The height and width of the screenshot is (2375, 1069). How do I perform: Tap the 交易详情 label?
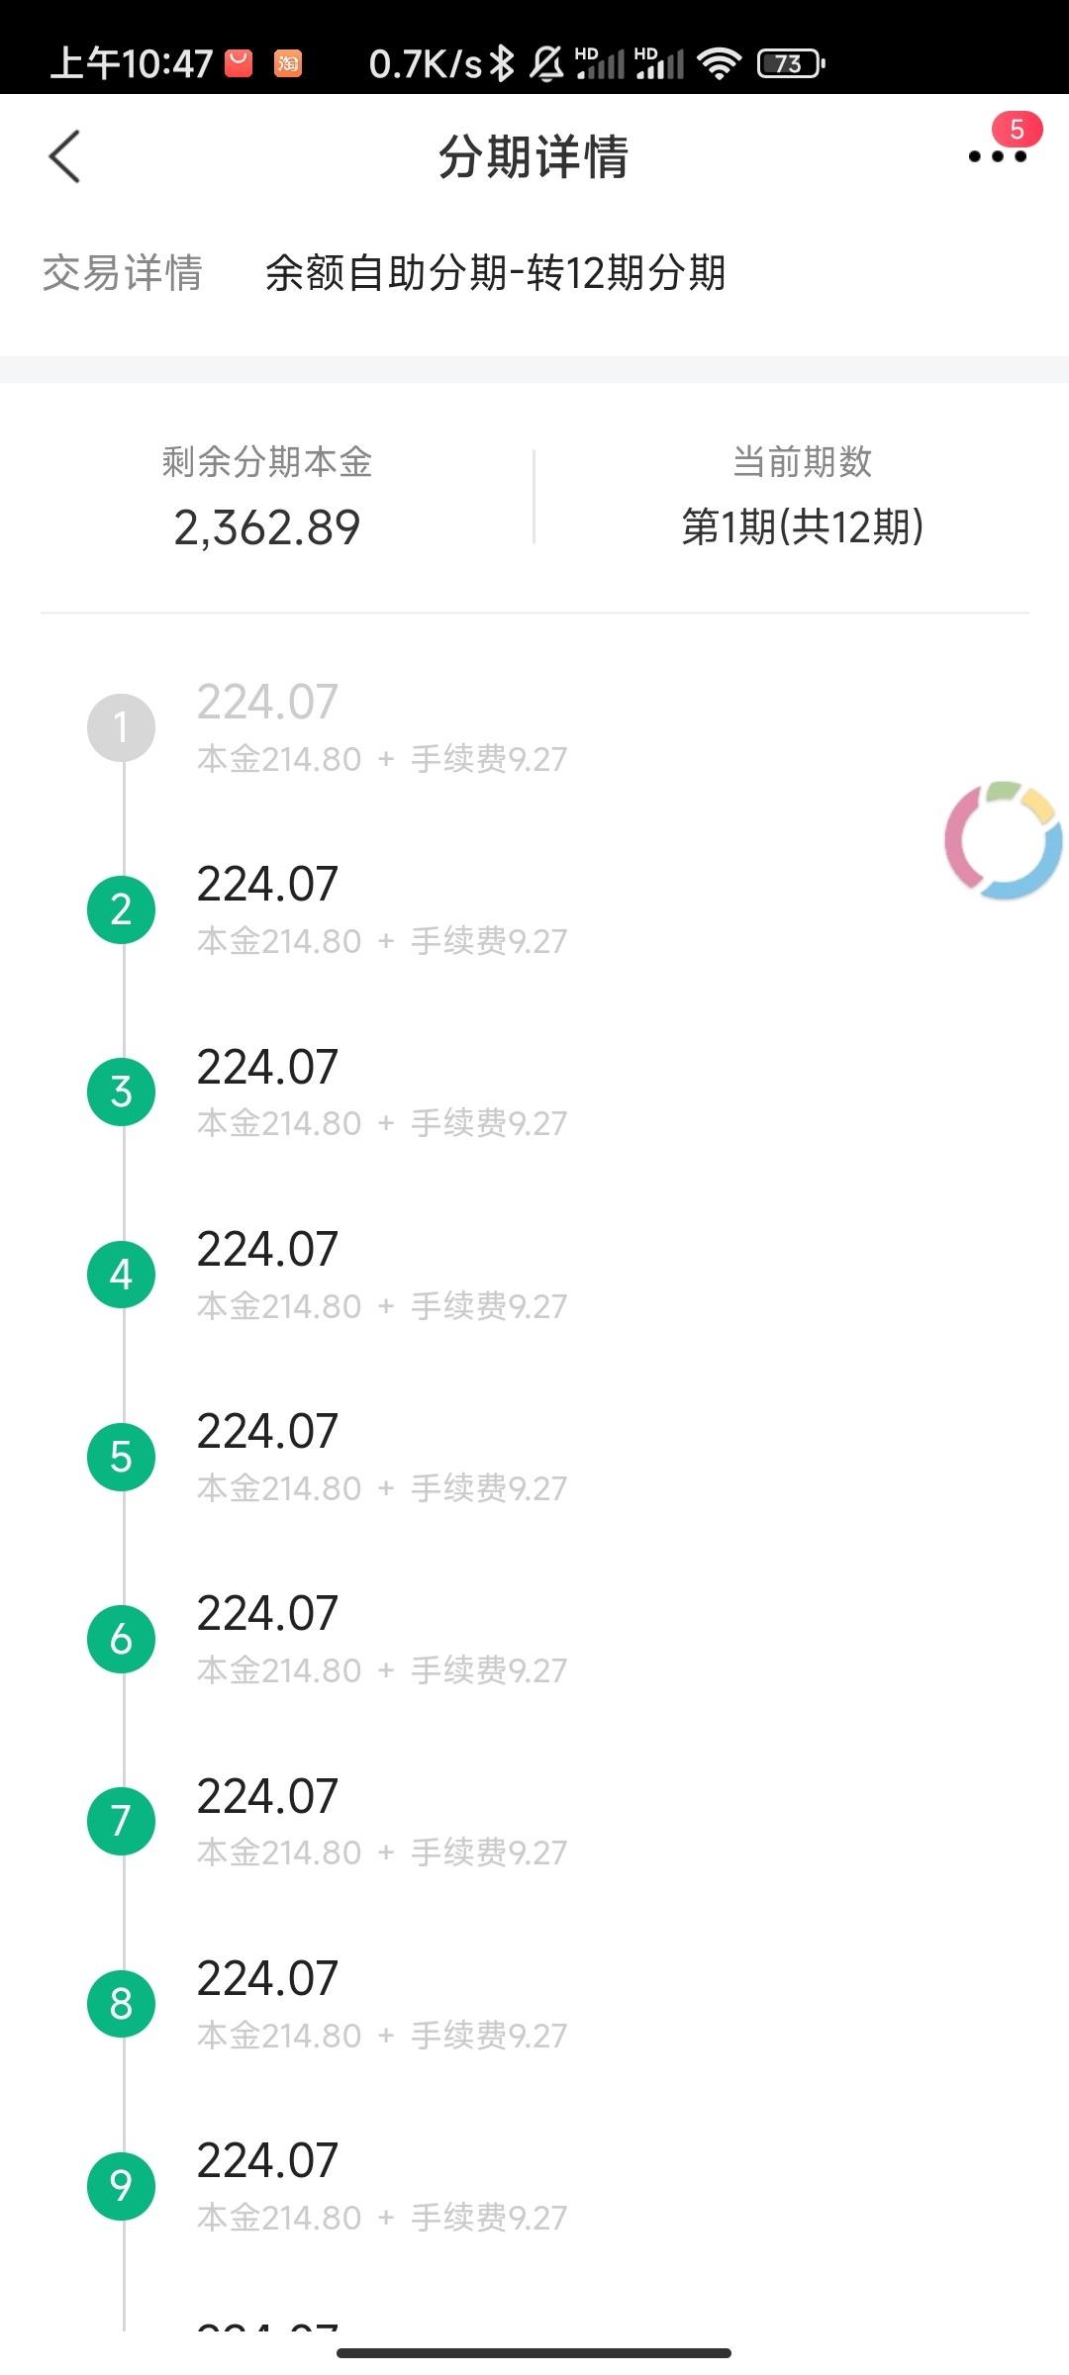coord(123,273)
